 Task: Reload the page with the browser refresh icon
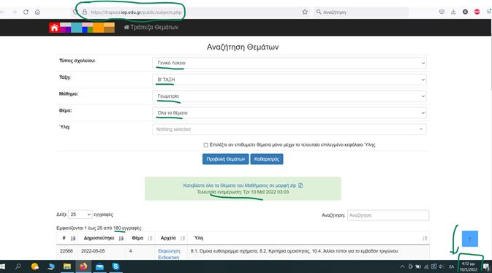coord(26,12)
